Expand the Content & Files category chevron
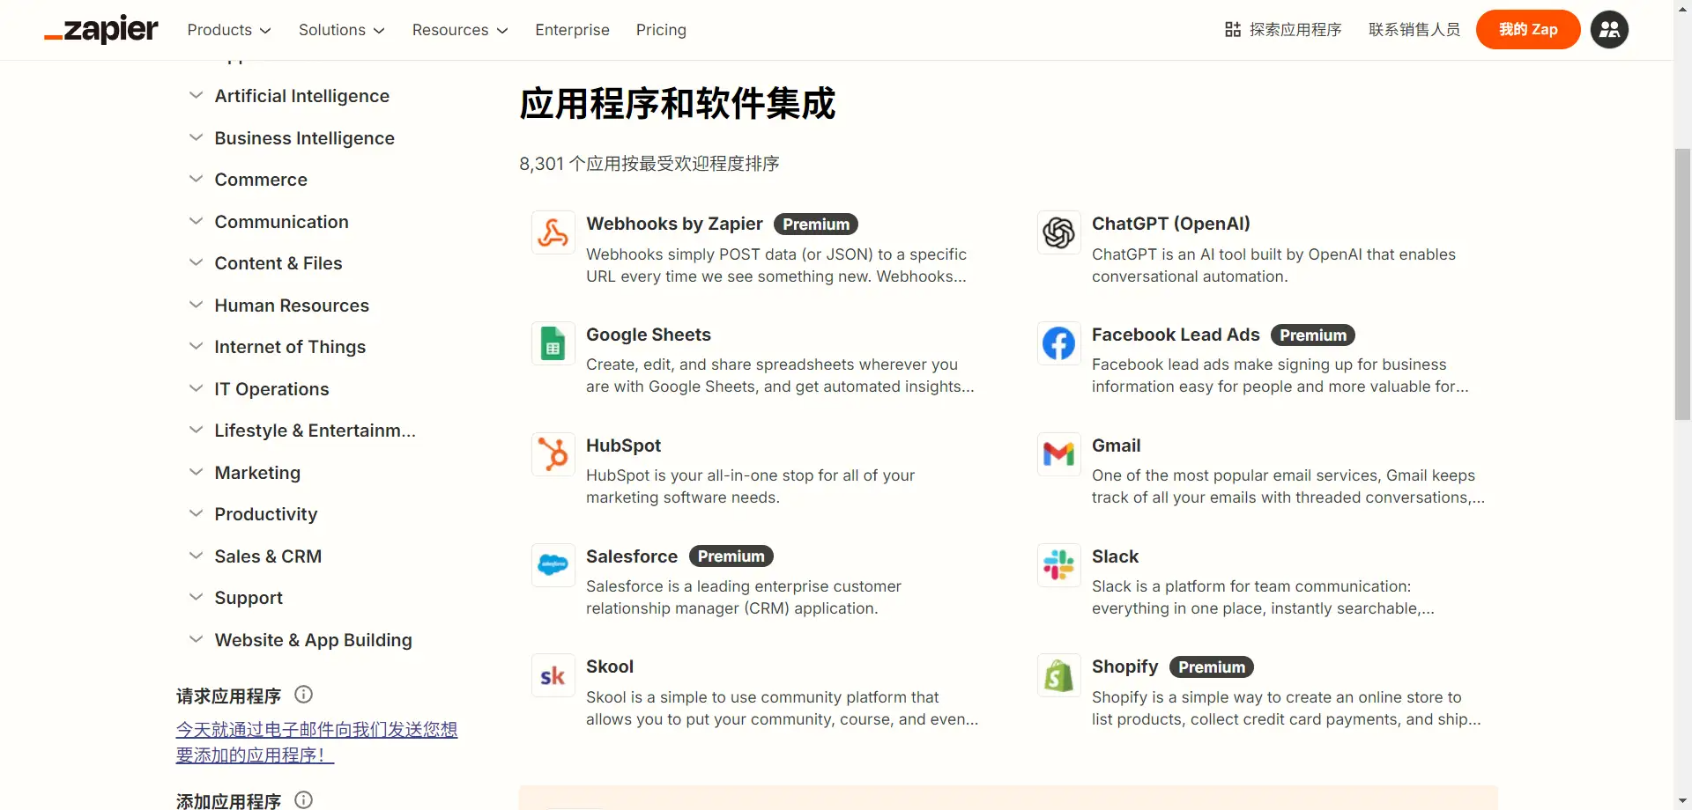Screen dimensions: 1692x810 196,262
